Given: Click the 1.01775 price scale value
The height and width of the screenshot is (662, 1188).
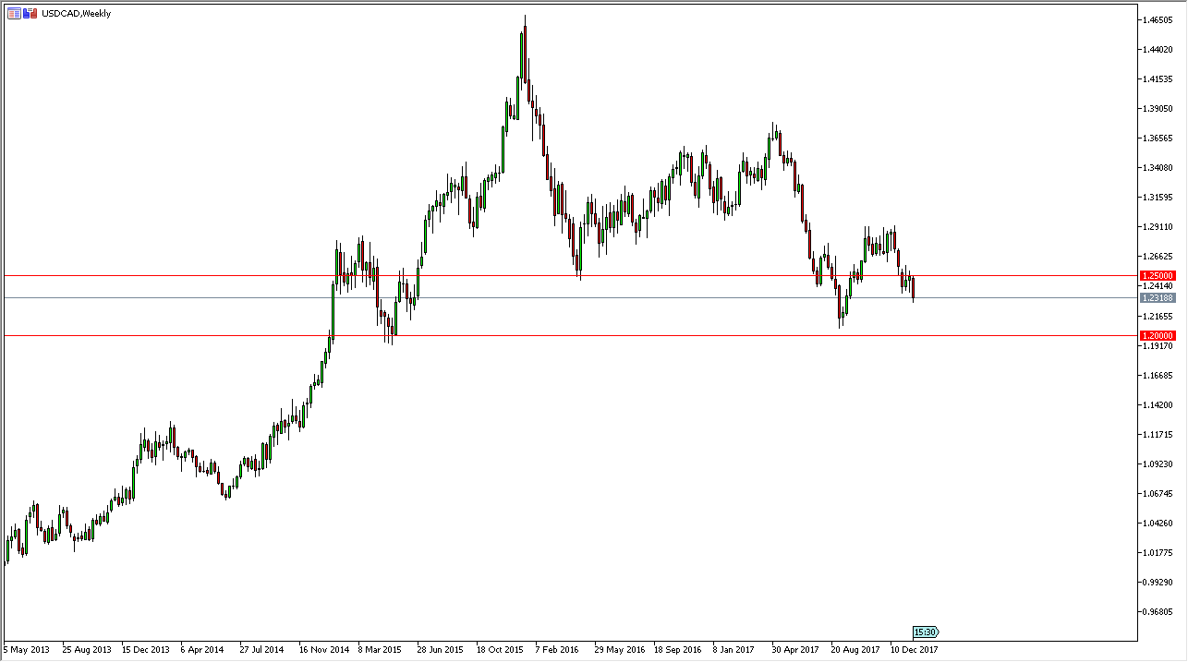Looking at the screenshot, I should [x=1159, y=552].
